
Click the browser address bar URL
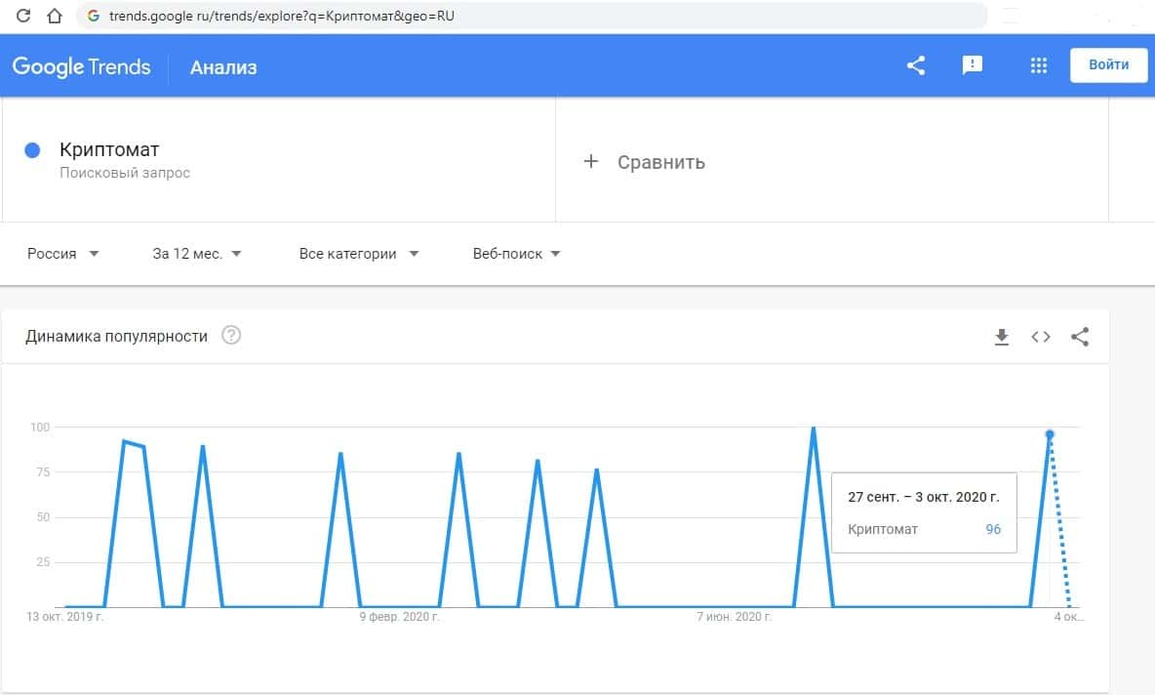pyautogui.click(x=282, y=17)
